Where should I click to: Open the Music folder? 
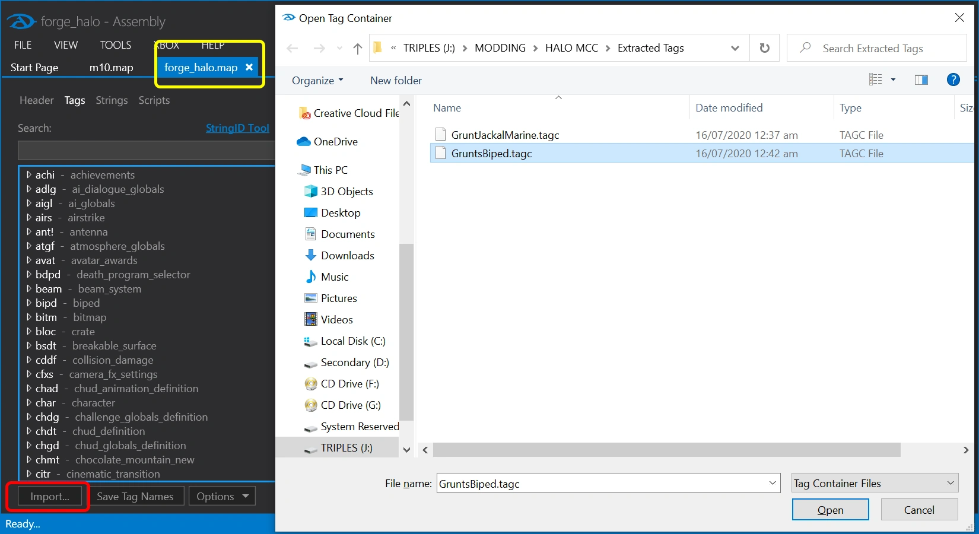click(326, 276)
